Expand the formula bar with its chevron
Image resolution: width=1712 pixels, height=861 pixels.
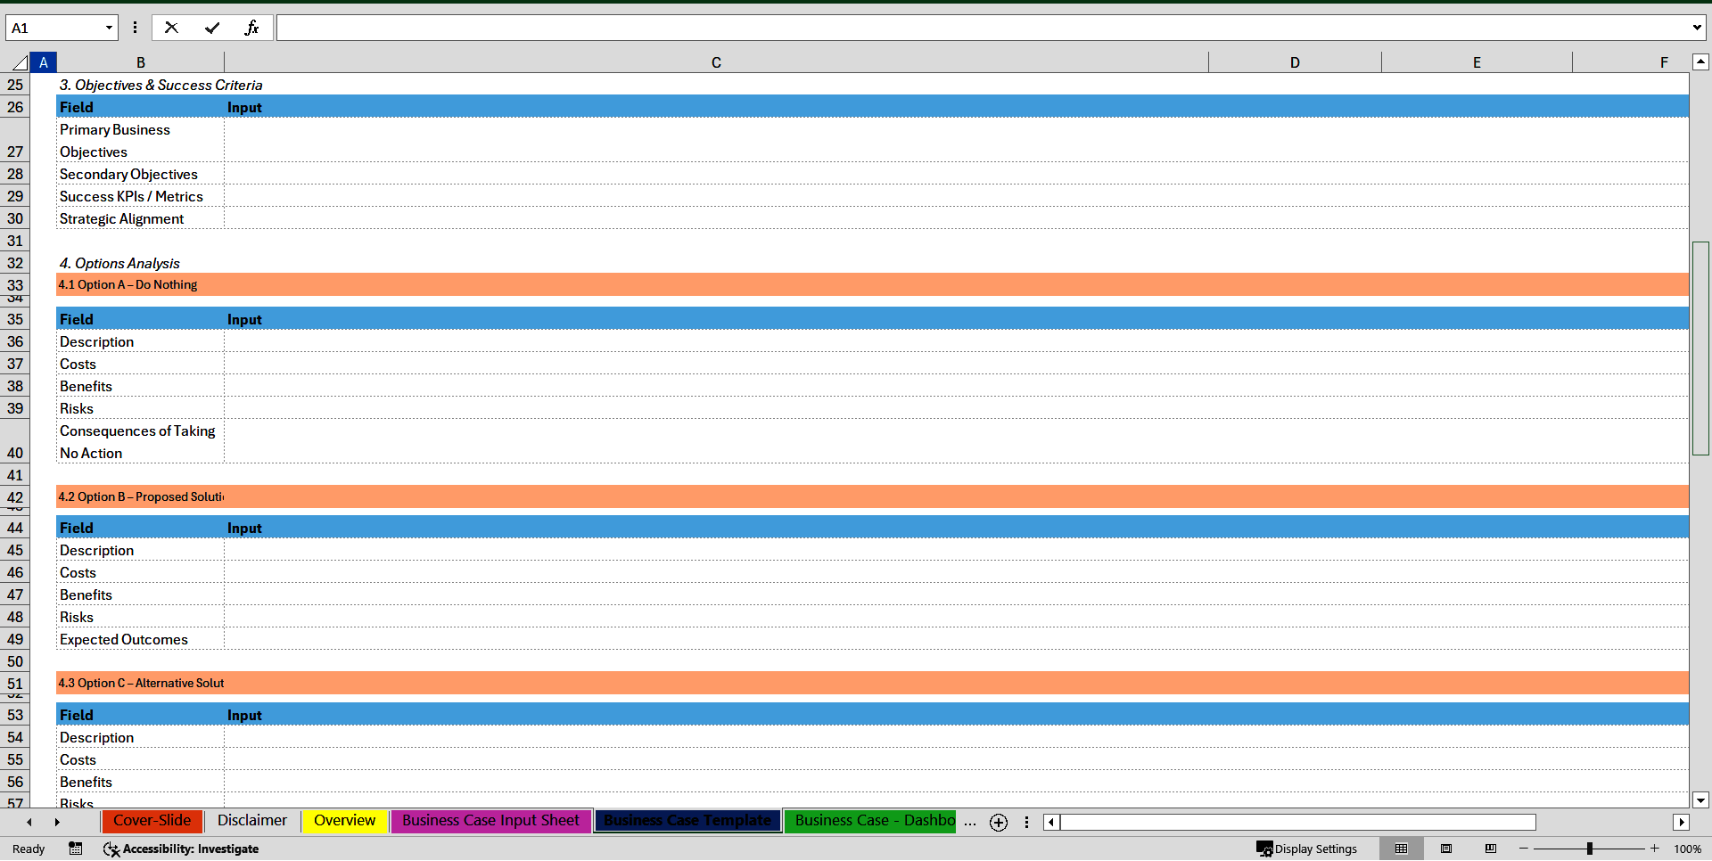point(1699,27)
